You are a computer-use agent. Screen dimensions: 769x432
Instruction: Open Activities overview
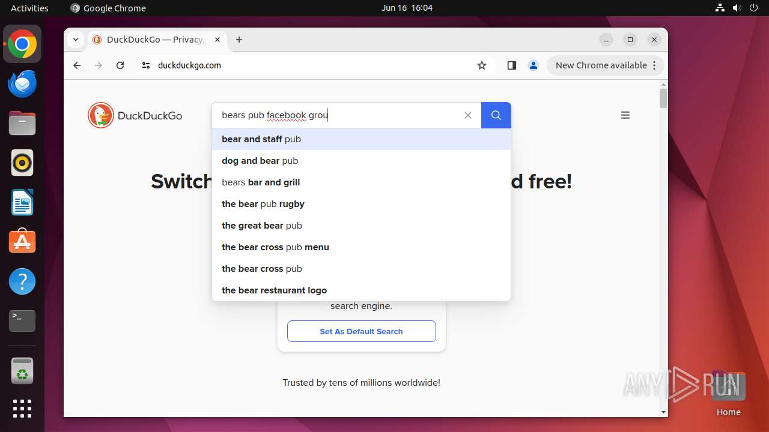click(x=29, y=8)
